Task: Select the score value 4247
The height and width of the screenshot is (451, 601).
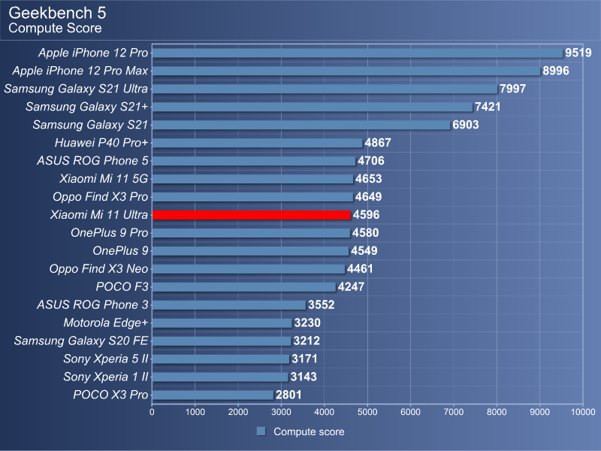Action: (x=351, y=287)
